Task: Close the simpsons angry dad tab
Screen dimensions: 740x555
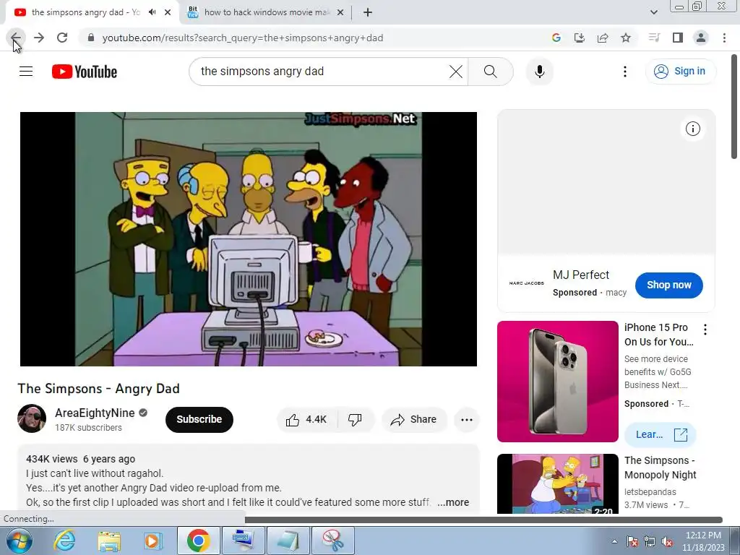Action: click(x=168, y=12)
